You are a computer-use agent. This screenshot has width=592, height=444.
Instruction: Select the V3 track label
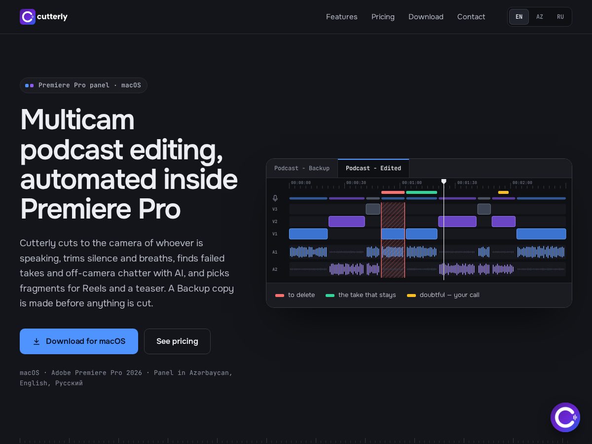(275, 209)
